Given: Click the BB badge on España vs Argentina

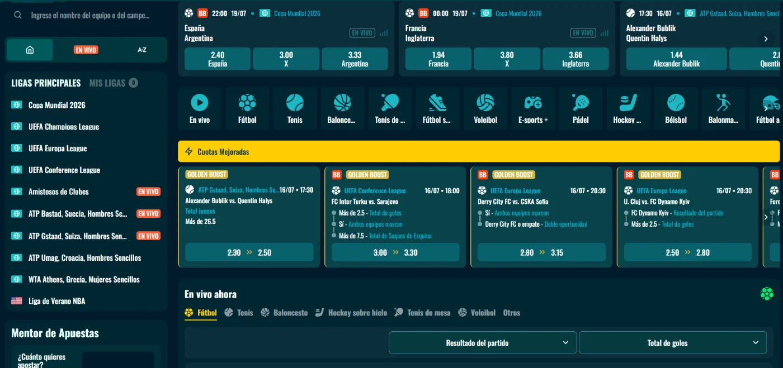Looking at the screenshot, I should point(202,13).
